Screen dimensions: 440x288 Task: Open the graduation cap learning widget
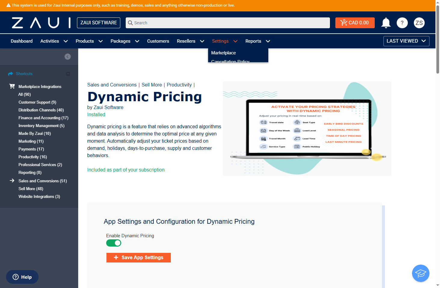[420, 273]
